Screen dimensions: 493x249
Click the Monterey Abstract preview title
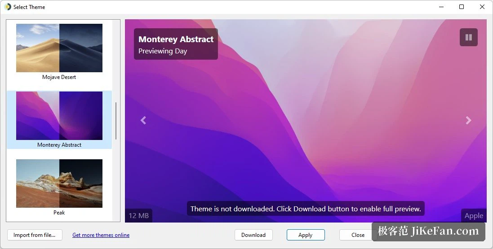pos(176,39)
